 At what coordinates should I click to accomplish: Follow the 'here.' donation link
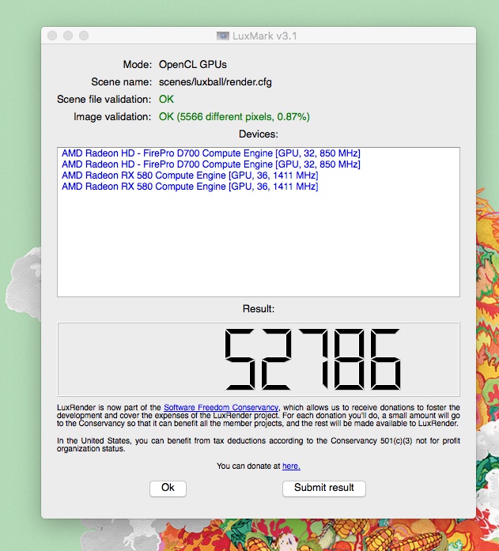(x=291, y=466)
